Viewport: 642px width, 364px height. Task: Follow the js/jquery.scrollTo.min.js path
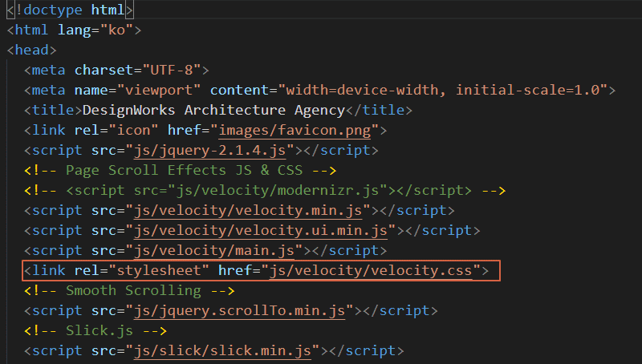239,310
